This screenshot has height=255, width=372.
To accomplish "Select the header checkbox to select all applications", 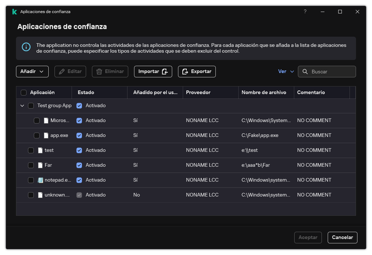I will click(x=24, y=92).
